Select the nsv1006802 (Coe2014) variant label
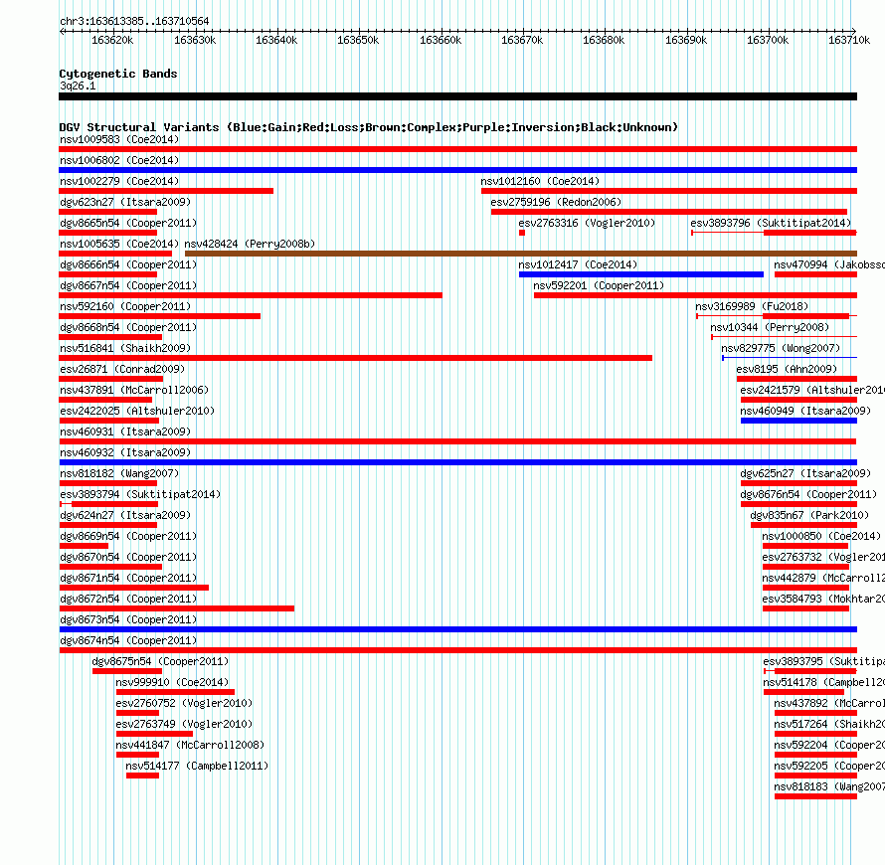The height and width of the screenshot is (865, 885). pos(119,160)
